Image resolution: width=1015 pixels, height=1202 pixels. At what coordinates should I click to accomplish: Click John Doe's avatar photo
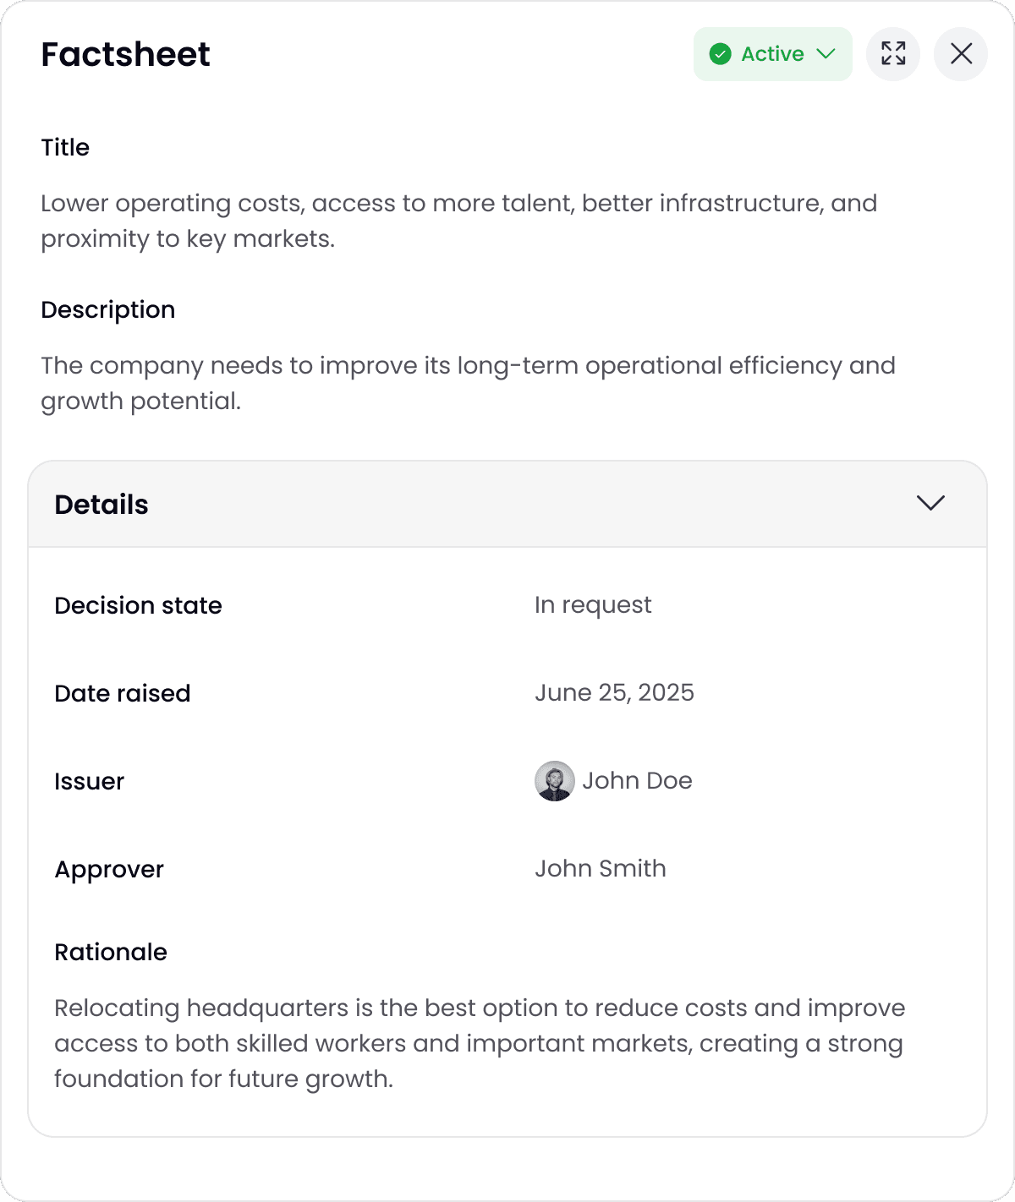coord(555,781)
